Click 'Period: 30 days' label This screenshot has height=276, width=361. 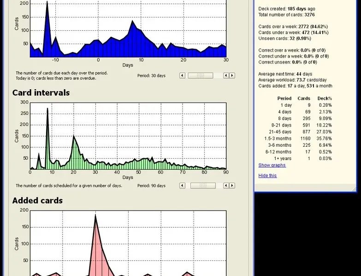tap(151, 75)
